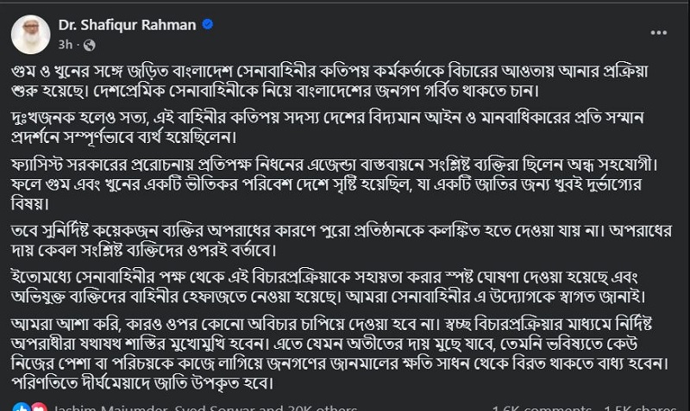Screen dimensions: 690x411
Task: Click Dr. Shafiqur Rahman's profile picture
Action: tap(29, 32)
